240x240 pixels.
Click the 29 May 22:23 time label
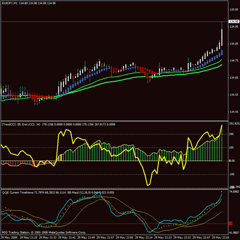pyautogui.click(x=163, y=238)
